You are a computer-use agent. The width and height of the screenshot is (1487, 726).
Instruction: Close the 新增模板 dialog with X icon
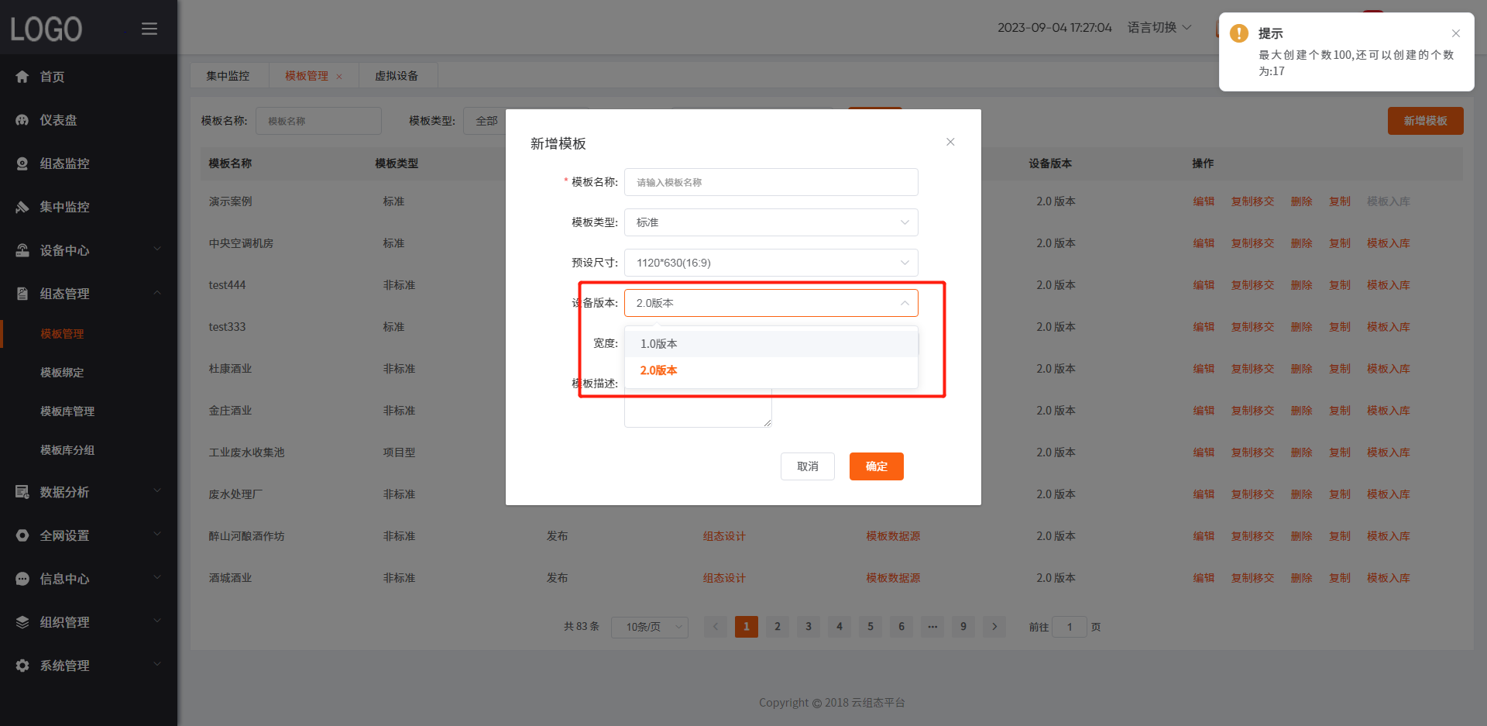pos(950,142)
